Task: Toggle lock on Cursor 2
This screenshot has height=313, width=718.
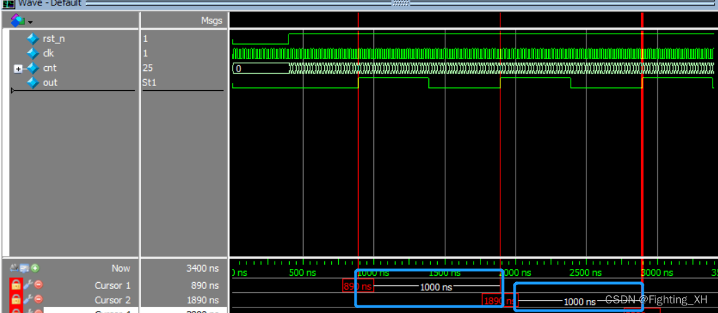Action: click(16, 300)
